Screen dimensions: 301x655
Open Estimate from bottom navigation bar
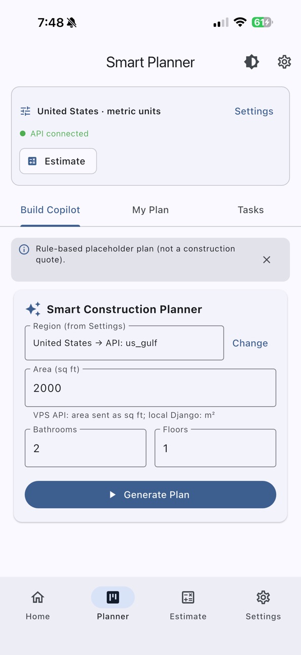pos(188,605)
